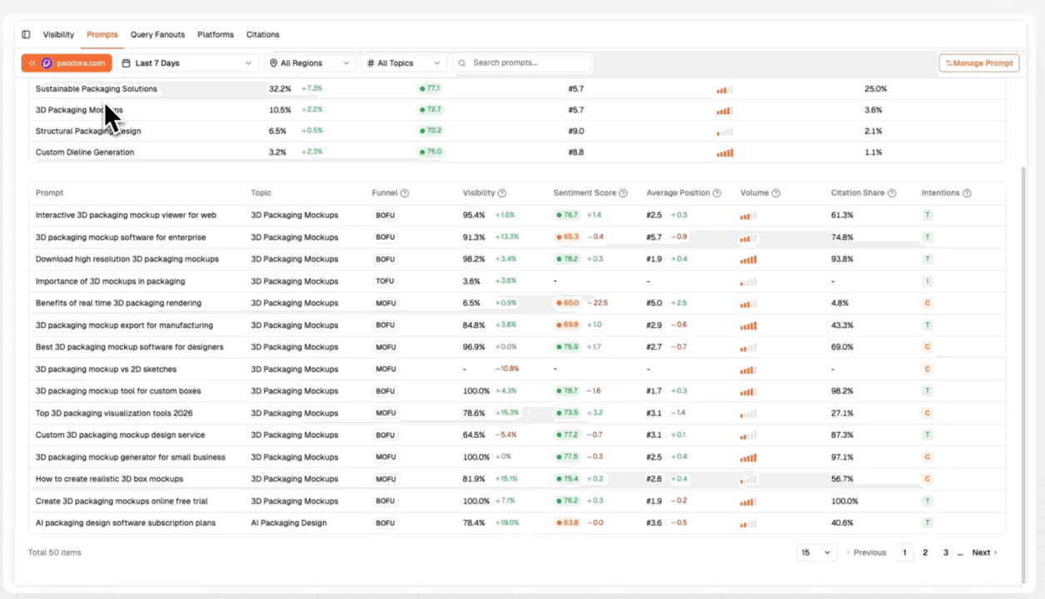This screenshot has width=1045, height=599.
Task: Toggle the sidebar panel icon
Action: 26,35
